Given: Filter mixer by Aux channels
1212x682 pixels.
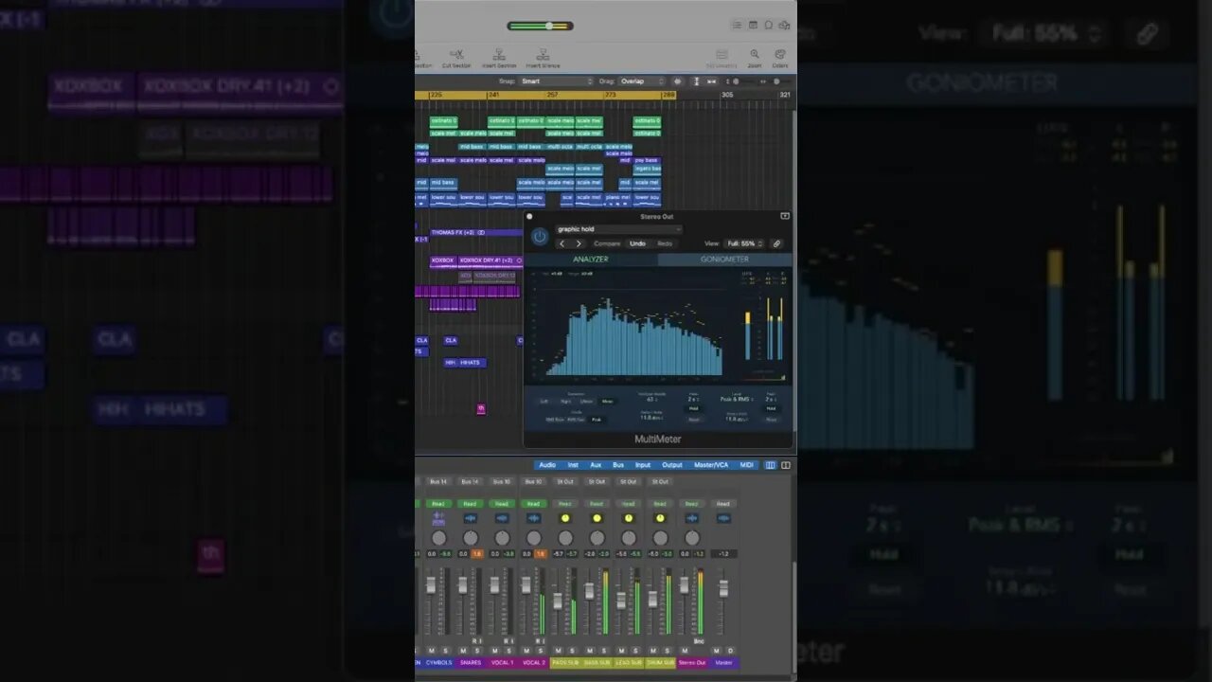Looking at the screenshot, I should [596, 465].
